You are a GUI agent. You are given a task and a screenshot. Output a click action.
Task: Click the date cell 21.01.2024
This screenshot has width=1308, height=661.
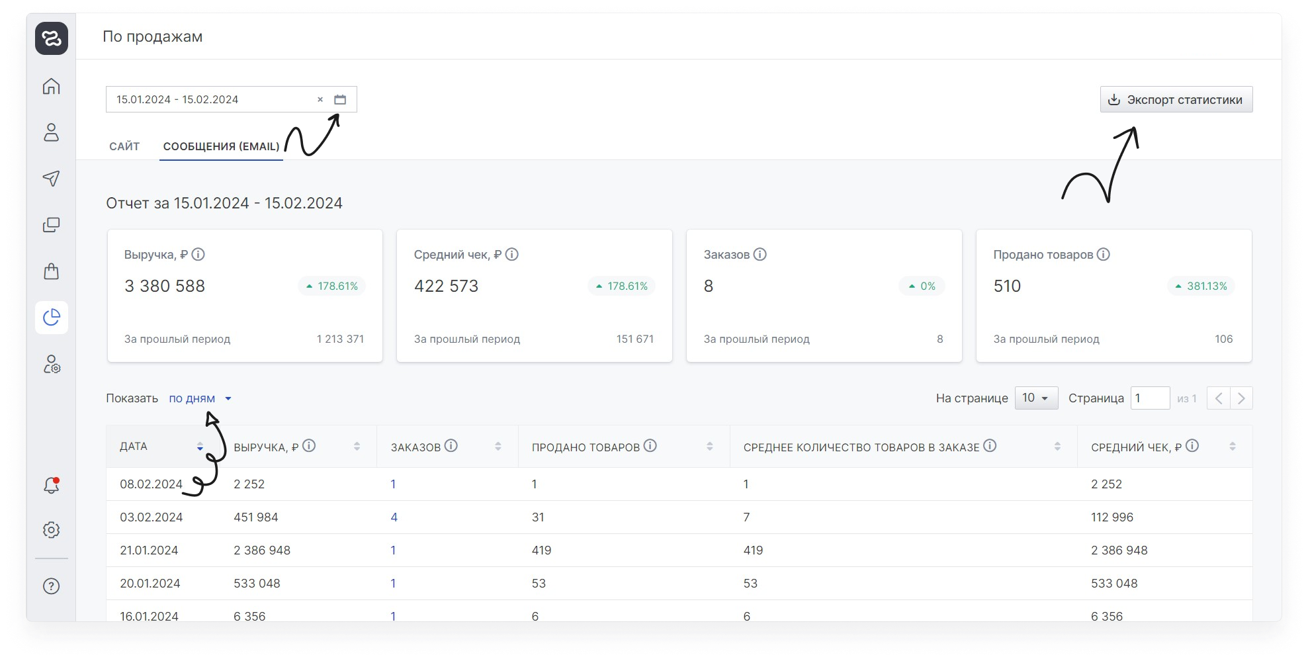(x=149, y=551)
